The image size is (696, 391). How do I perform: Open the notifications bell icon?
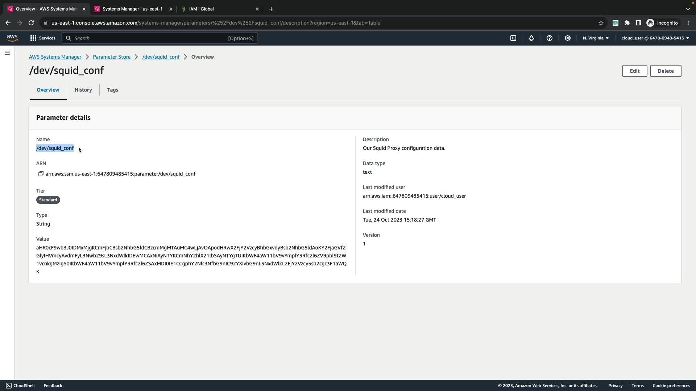pyautogui.click(x=531, y=38)
